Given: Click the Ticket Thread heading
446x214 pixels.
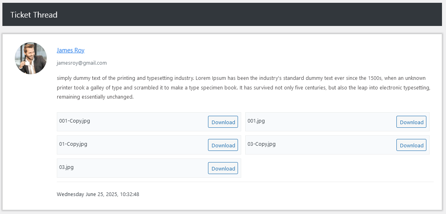Looking at the screenshot, I should (34, 15).
